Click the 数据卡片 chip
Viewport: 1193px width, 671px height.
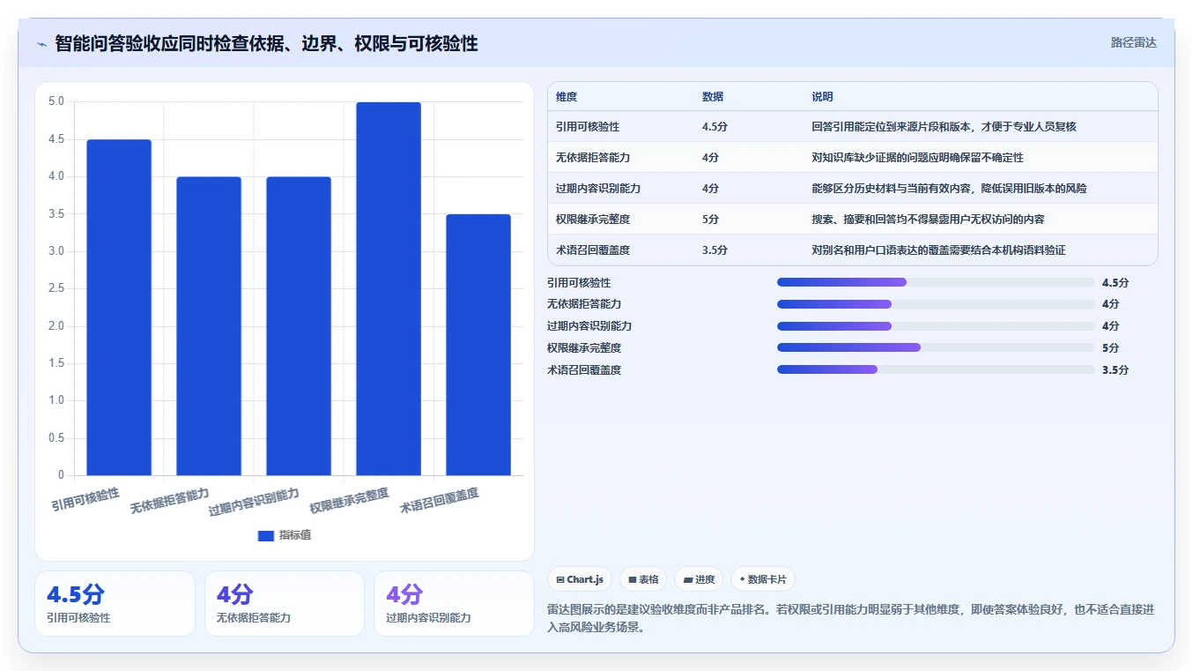tap(762, 579)
